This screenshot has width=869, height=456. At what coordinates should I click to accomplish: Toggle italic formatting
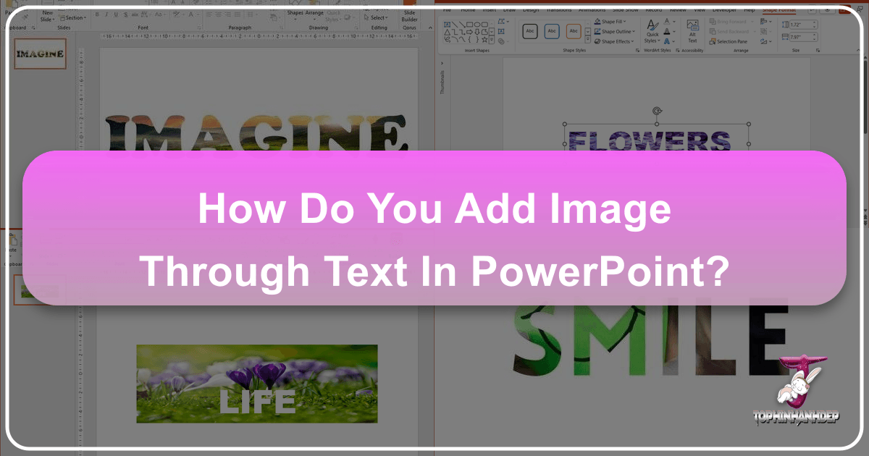point(106,13)
